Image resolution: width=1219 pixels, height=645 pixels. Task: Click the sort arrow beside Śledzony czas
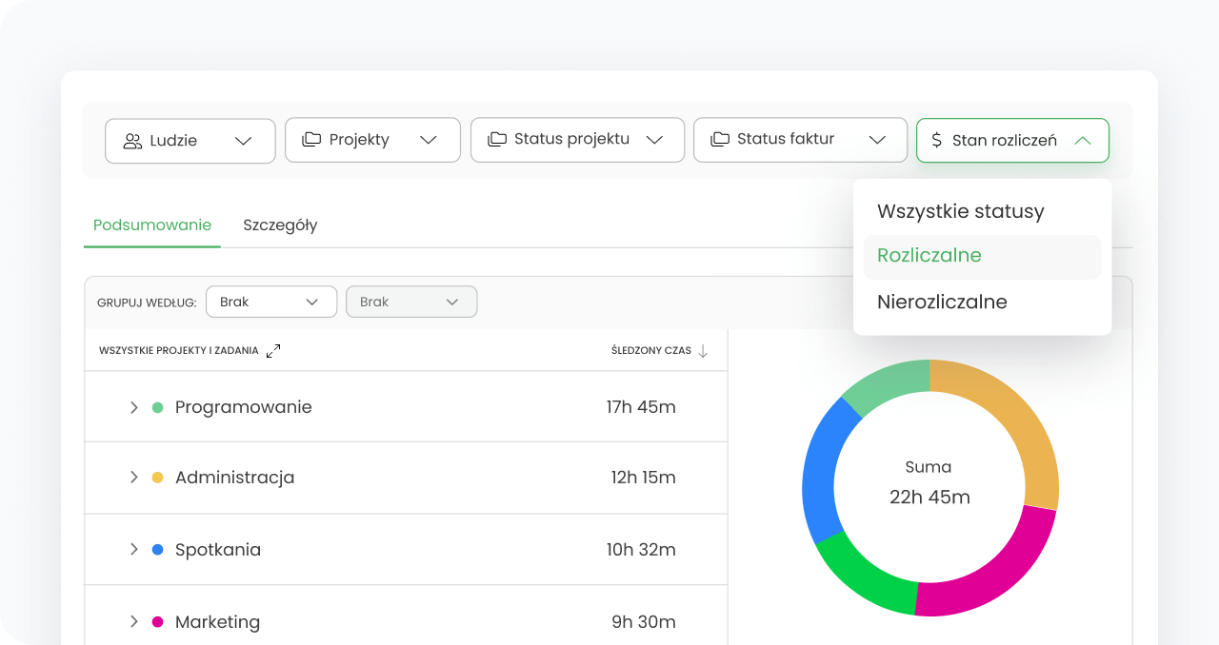pos(703,351)
